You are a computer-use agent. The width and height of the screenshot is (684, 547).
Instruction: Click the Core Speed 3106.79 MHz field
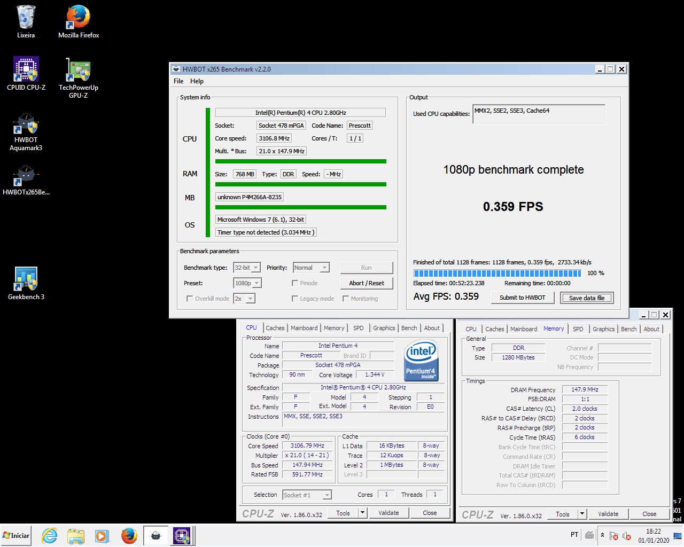point(307,446)
